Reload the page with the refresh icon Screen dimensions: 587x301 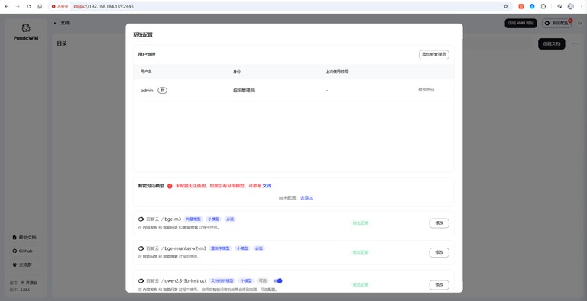click(x=29, y=6)
